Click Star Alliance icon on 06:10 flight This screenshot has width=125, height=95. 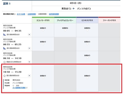[x=4, y=62]
